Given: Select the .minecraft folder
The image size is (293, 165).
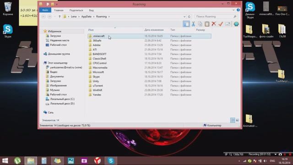Looking at the screenshot, I should 150,36.
